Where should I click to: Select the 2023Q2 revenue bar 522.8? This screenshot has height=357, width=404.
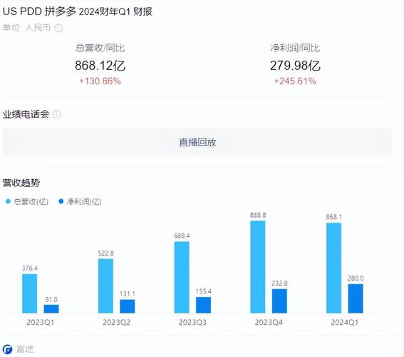(x=105, y=286)
